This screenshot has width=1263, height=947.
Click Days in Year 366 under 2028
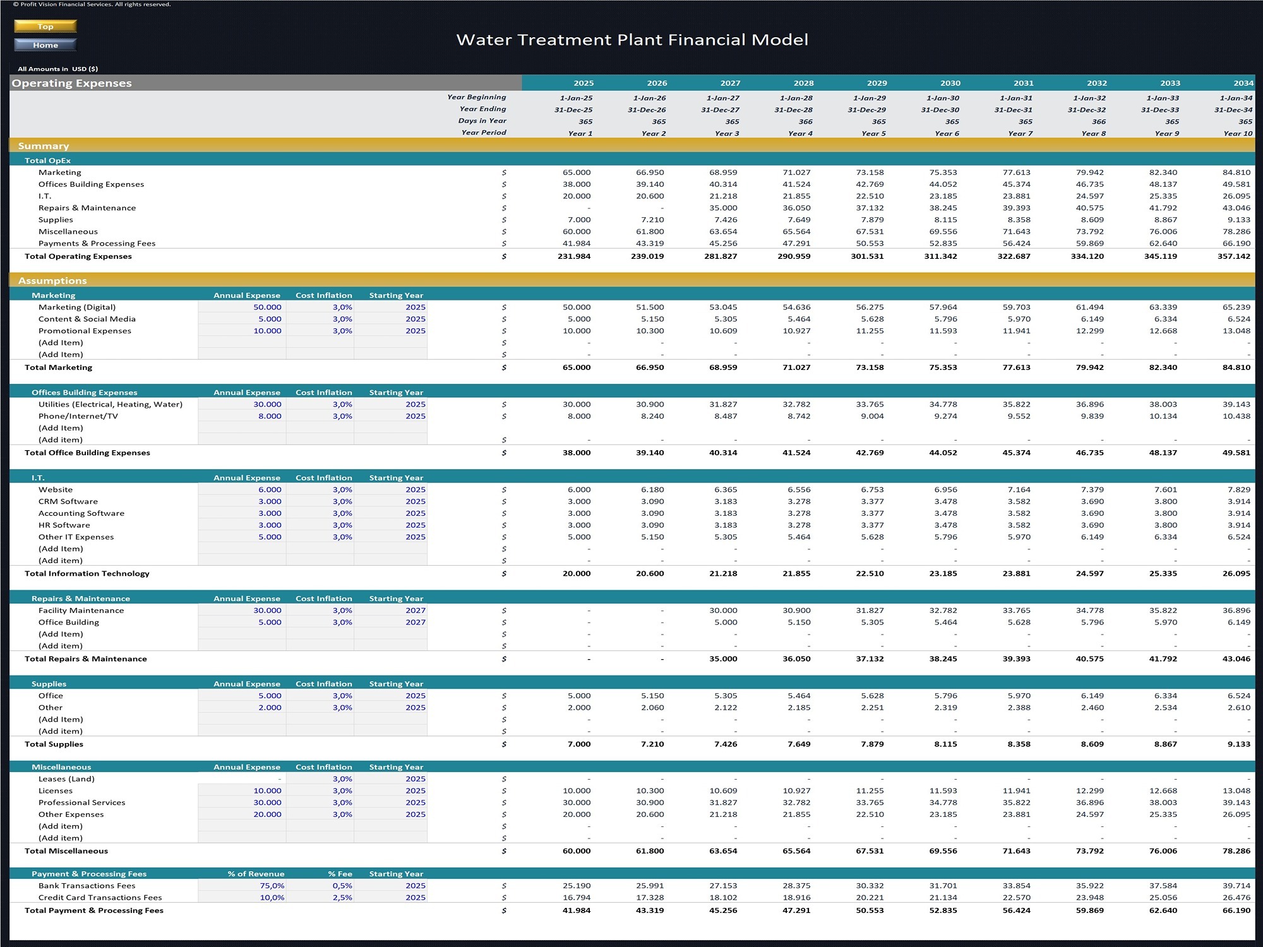pos(805,122)
